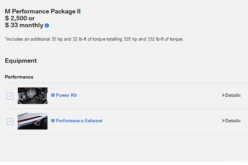Expand Details for M Power Kit
Screen dimensions: 248x165
click(x=233, y=95)
